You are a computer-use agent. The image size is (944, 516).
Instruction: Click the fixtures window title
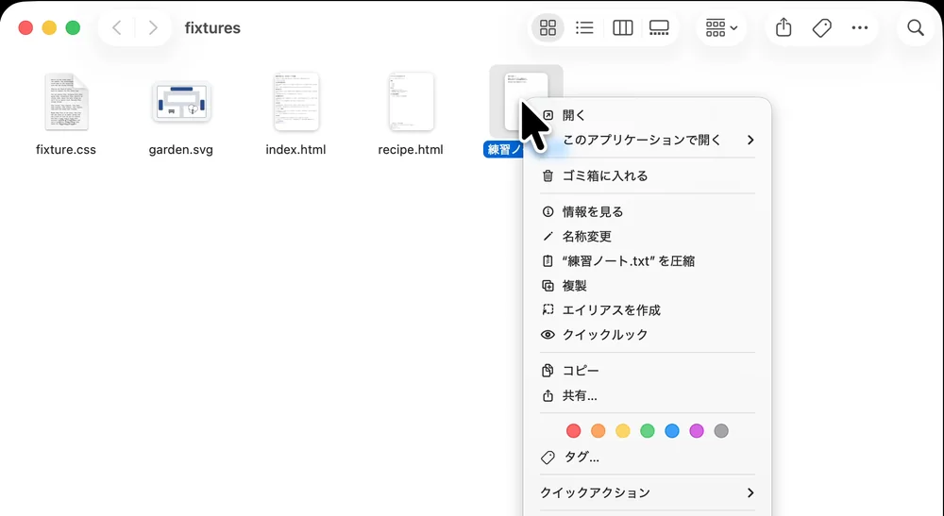(212, 27)
